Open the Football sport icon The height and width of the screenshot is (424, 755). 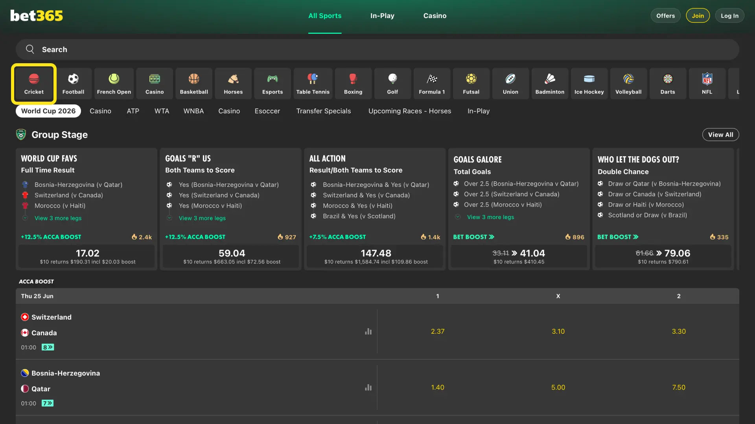point(73,84)
